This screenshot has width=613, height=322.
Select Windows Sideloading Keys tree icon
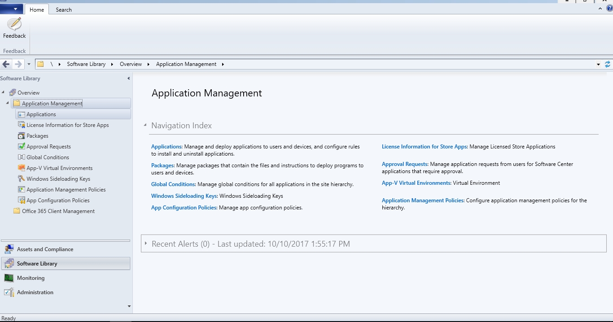[21, 179]
